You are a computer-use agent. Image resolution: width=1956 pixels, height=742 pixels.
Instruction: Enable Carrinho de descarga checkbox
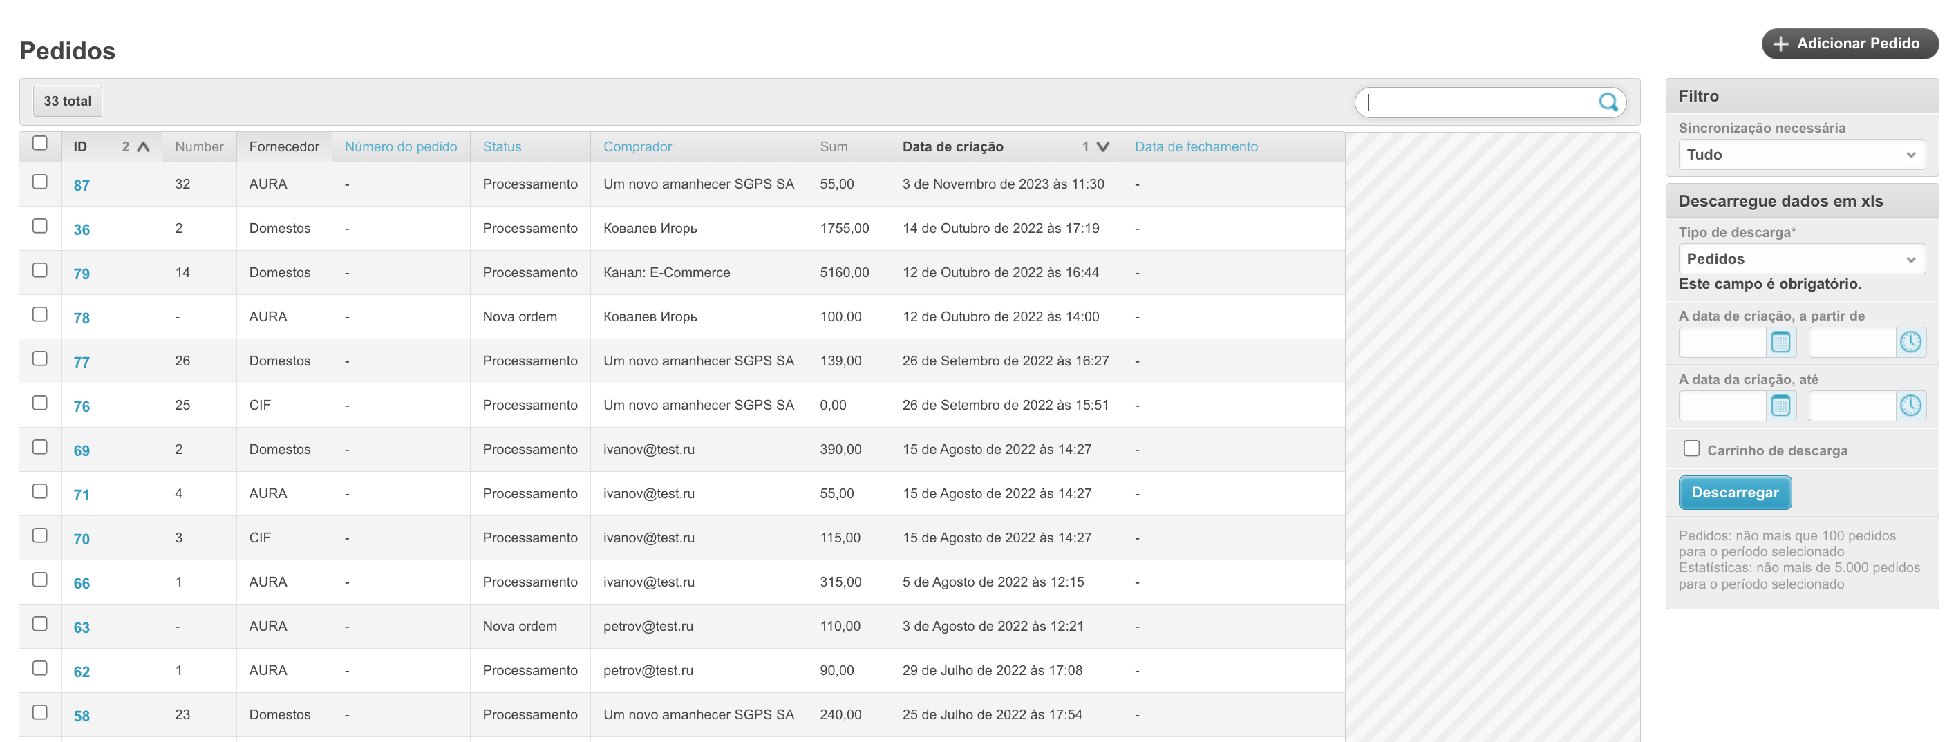coord(1692,449)
